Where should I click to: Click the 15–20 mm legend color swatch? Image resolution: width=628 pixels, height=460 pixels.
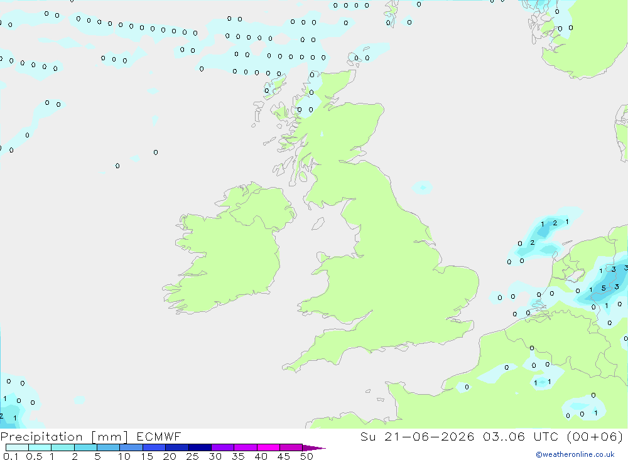pos(154,447)
